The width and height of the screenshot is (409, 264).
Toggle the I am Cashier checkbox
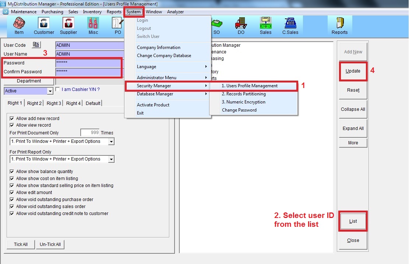pos(58,89)
